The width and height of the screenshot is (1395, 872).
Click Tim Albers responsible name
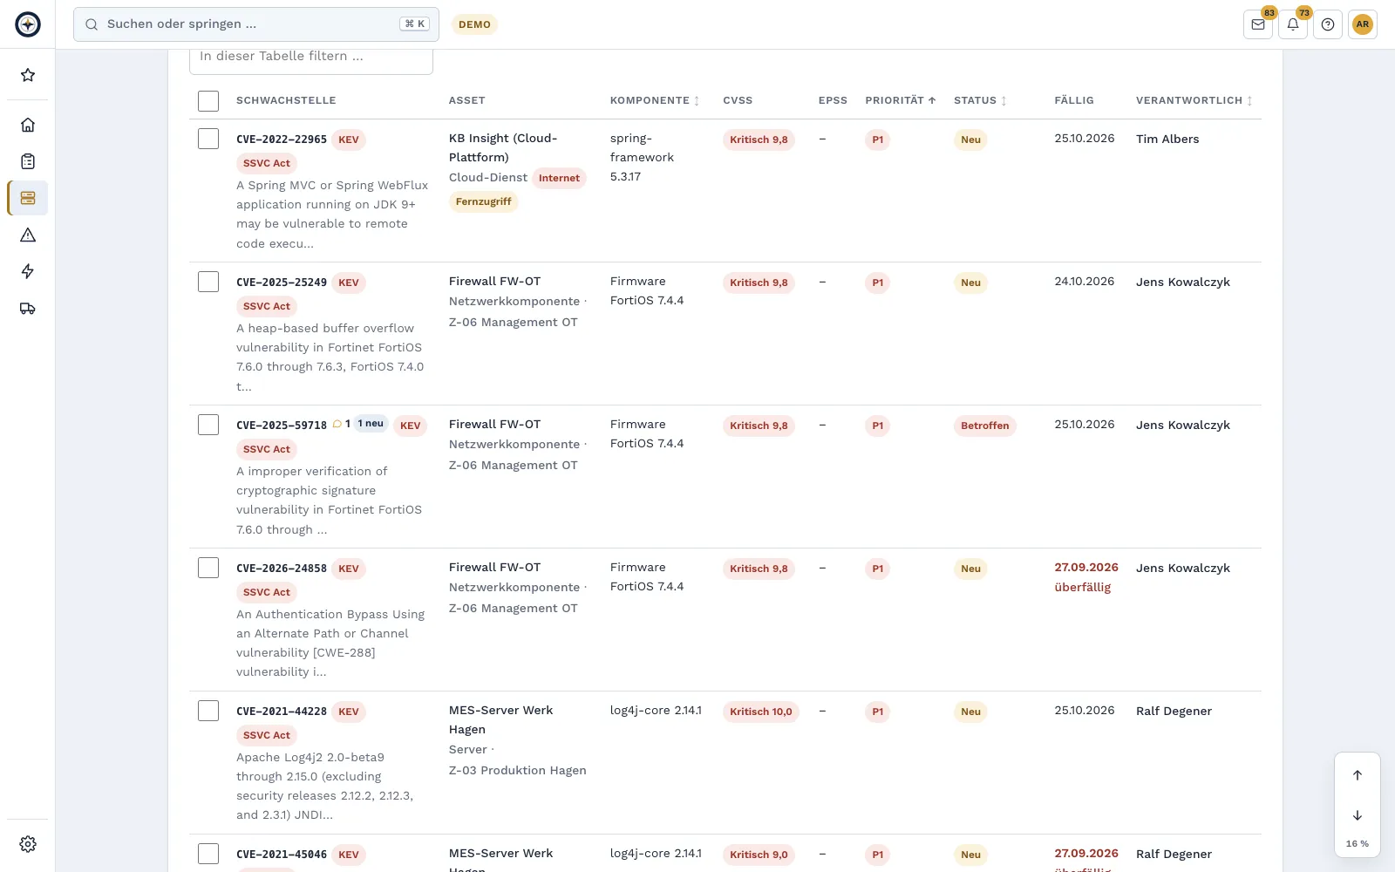[1167, 139]
